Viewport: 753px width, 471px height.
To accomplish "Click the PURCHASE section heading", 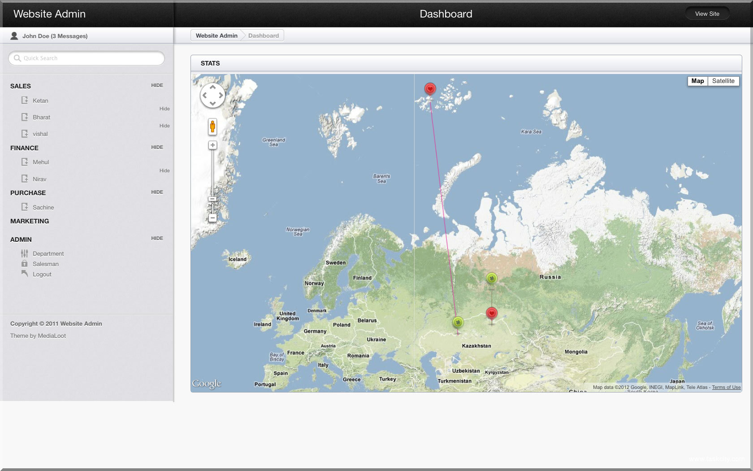I will tap(28, 193).
